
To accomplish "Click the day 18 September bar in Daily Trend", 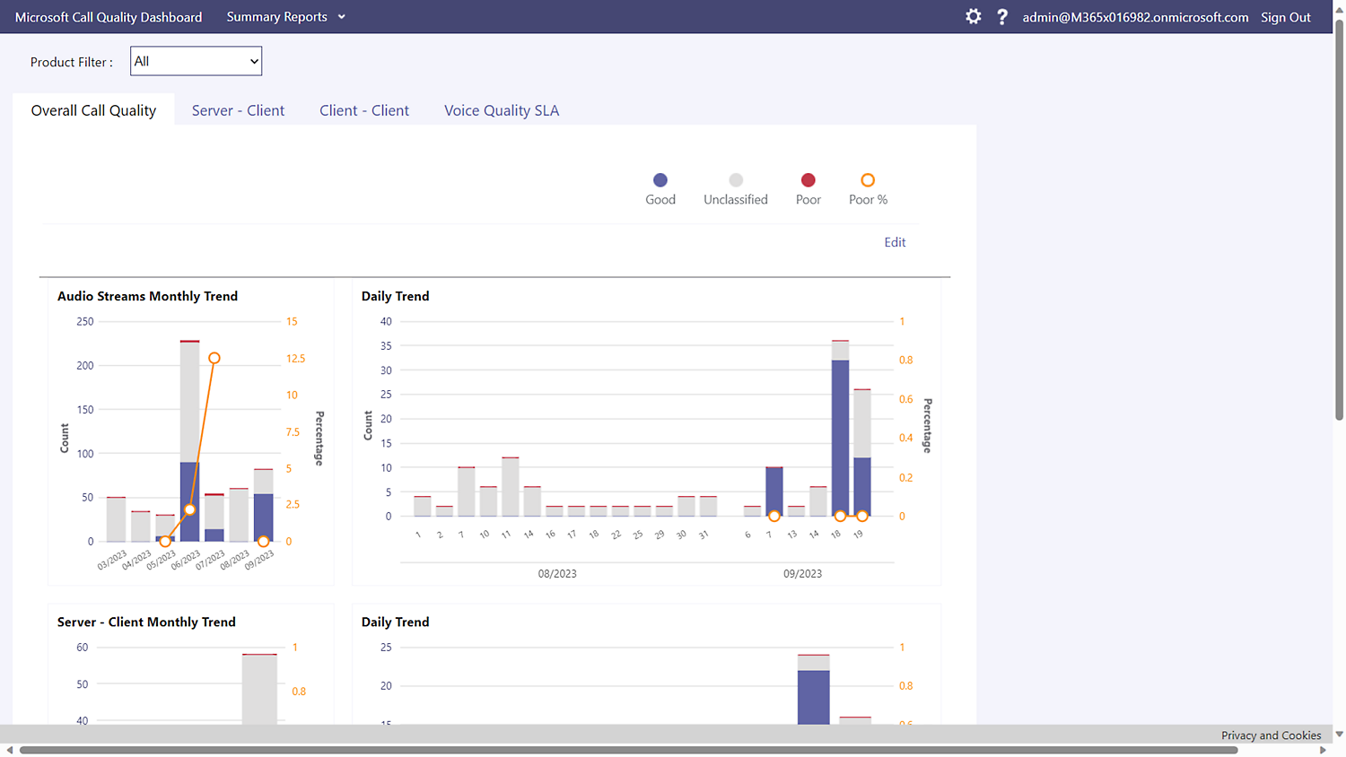I will pyautogui.click(x=840, y=428).
